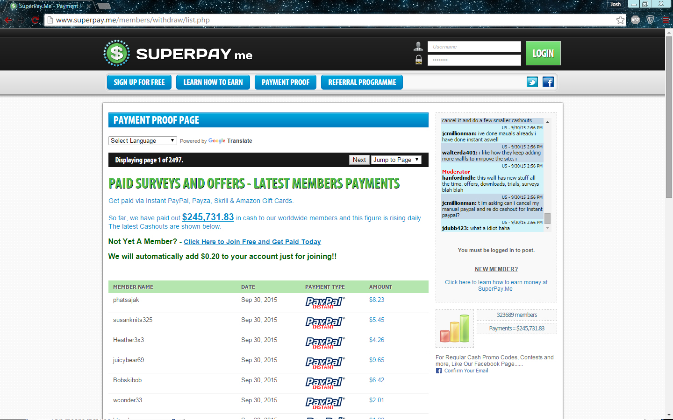Click the SuperPay.me dollar sign logo
Viewport: 673px width, 420px height.
116,53
